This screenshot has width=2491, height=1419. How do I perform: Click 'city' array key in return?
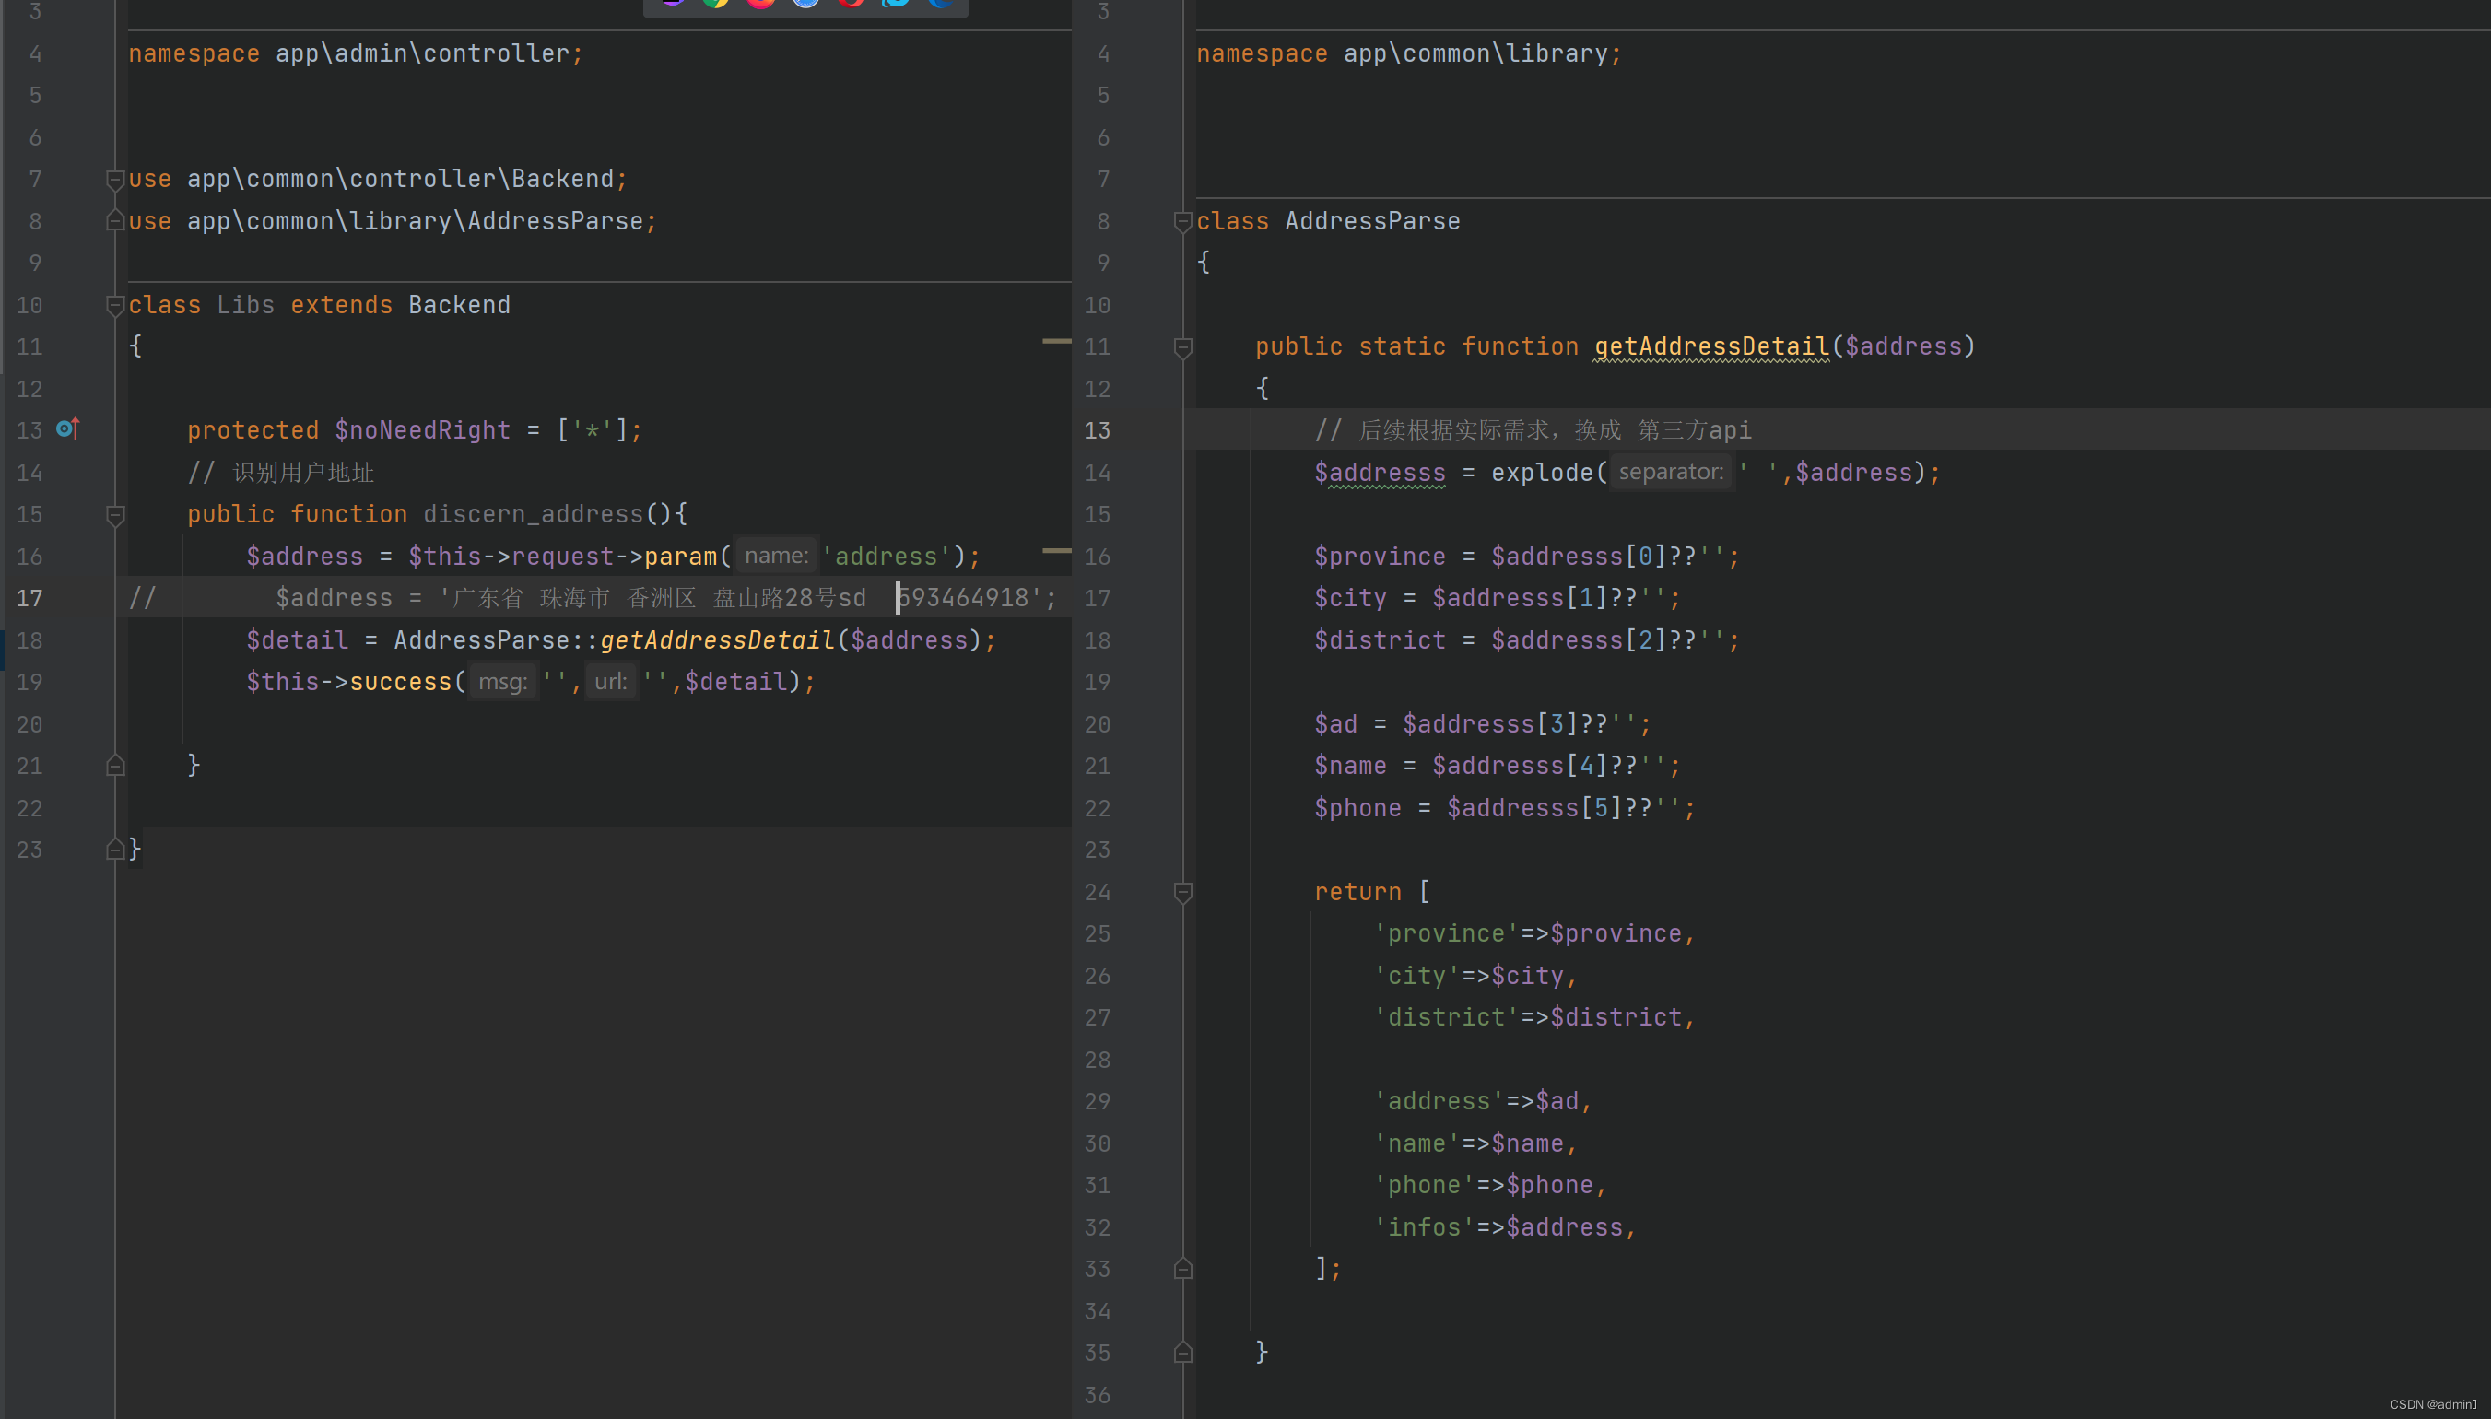click(x=1417, y=976)
